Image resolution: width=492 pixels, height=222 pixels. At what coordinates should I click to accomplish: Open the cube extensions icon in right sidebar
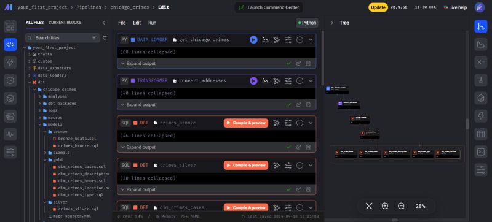481,98
